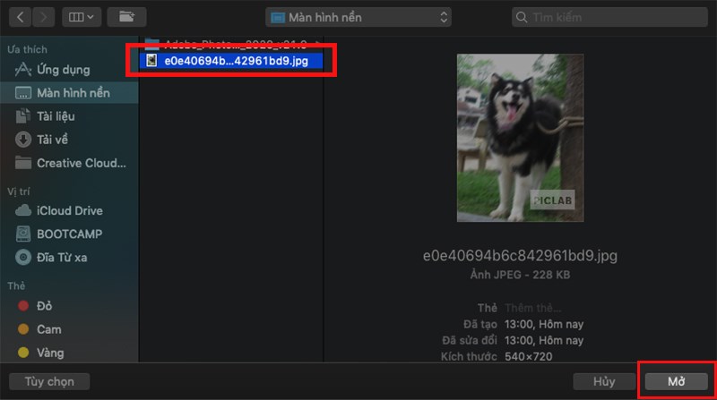
Task: Open Tài liệu in the sidebar
Action: [56, 116]
